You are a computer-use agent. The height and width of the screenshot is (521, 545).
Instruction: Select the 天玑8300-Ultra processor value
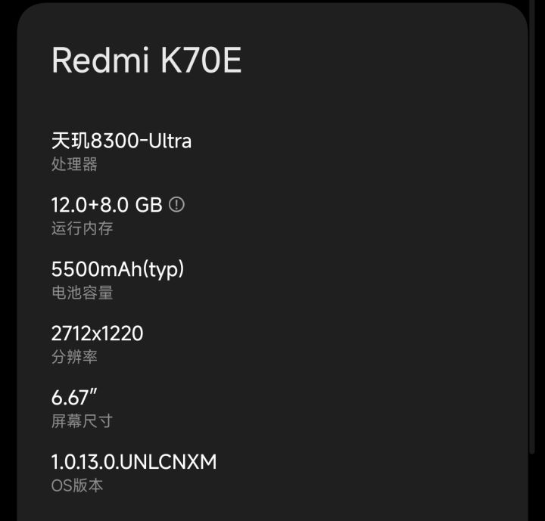coord(121,141)
